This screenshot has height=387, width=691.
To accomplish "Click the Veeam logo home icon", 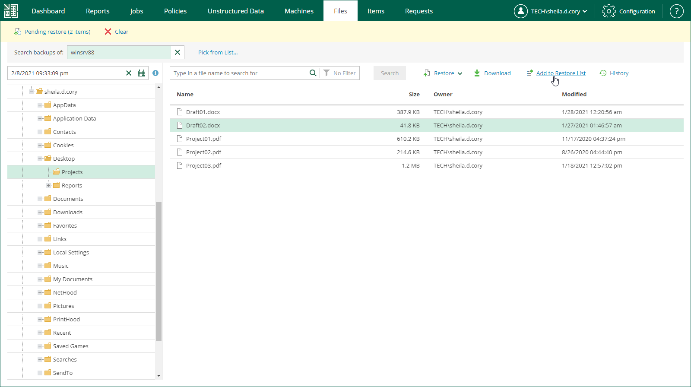I will click(x=11, y=11).
